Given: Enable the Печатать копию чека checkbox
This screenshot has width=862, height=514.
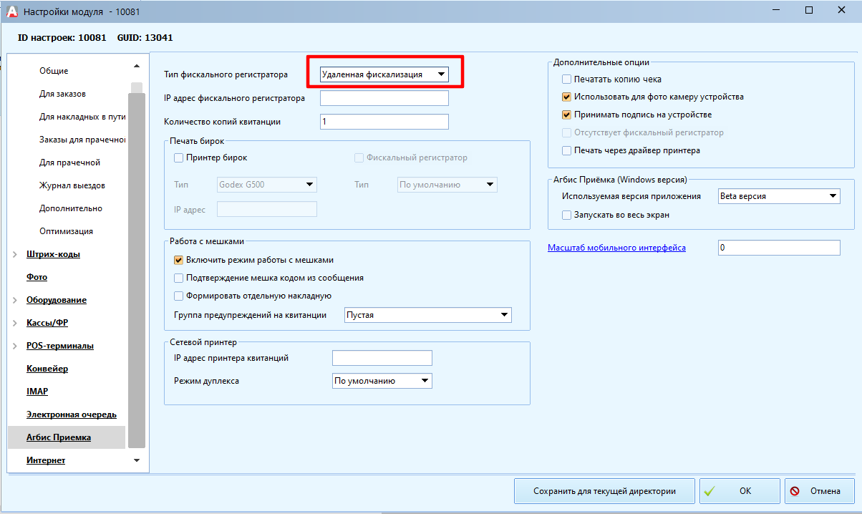Looking at the screenshot, I should [x=567, y=79].
